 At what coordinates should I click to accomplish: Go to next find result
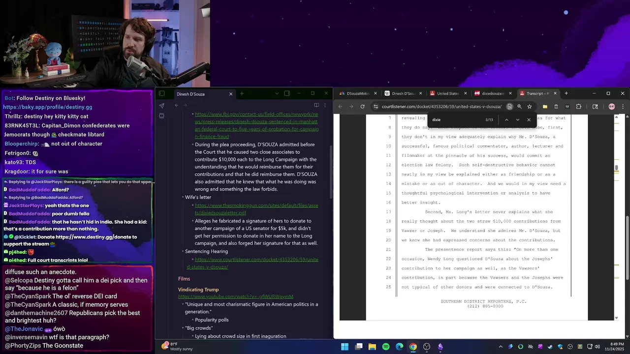coord(518,120)
